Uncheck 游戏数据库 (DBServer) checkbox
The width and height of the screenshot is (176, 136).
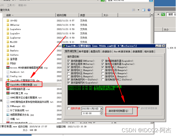pyautogui.click(x=69, y=61)
